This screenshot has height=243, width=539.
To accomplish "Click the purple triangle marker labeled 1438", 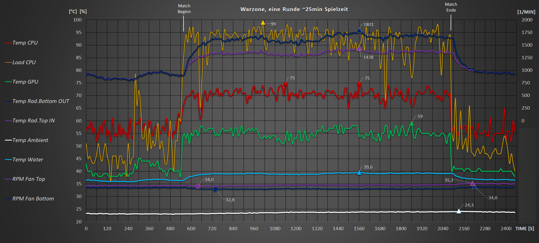I will coord(359,49).
